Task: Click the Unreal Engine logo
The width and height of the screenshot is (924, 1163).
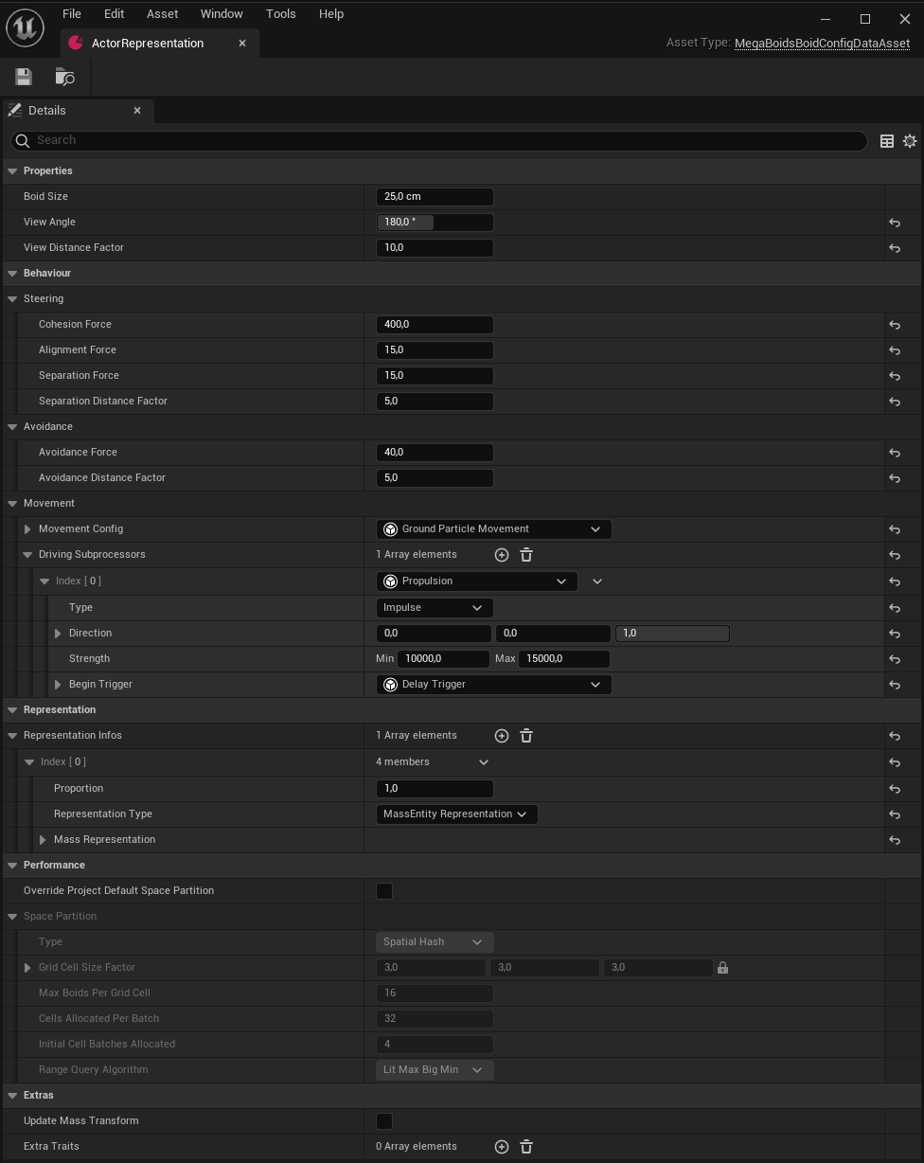Action: tap(25, 27)
